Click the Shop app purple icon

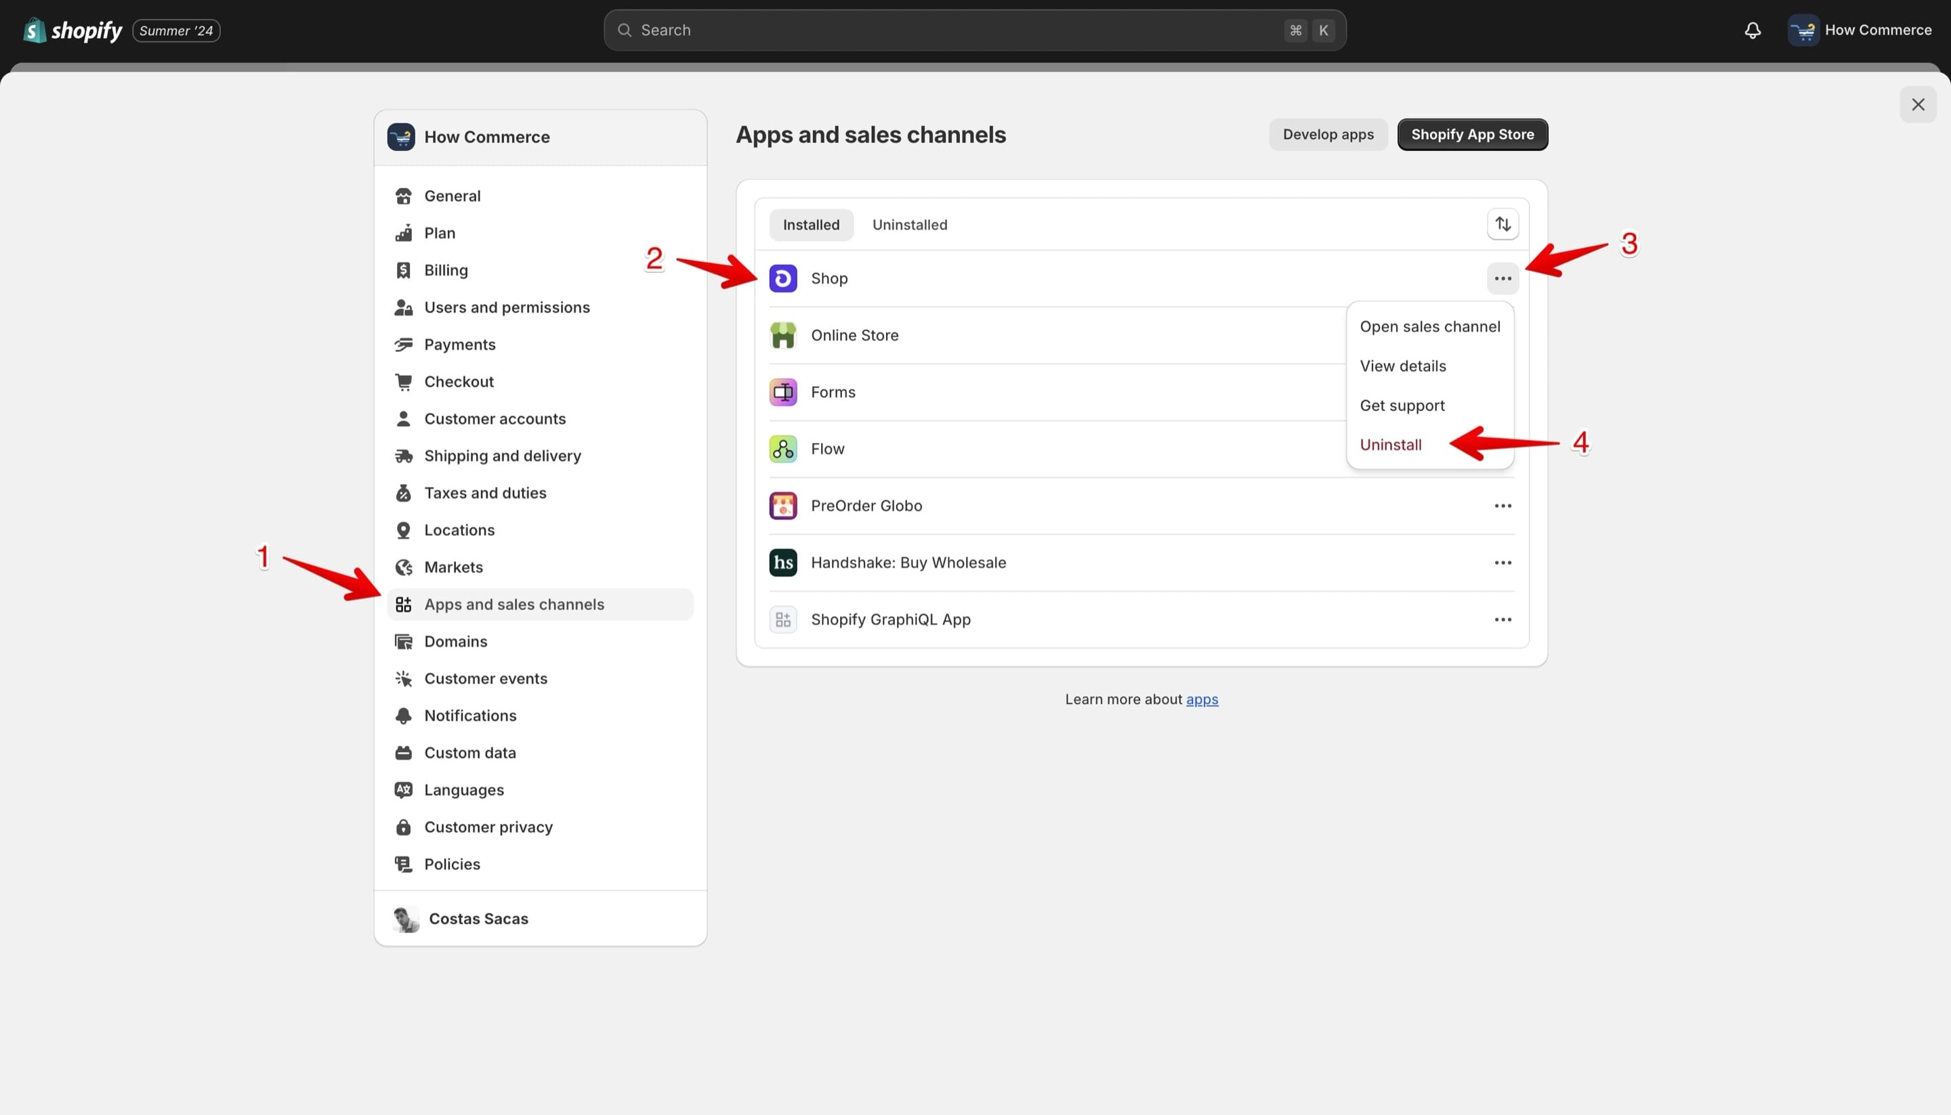coord(783,278)
